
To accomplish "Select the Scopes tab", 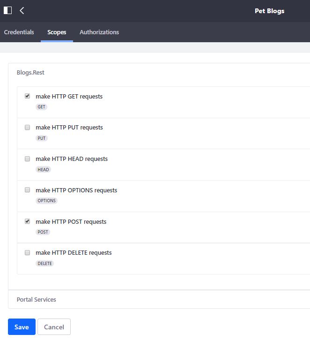I will [x=57, y=32].
